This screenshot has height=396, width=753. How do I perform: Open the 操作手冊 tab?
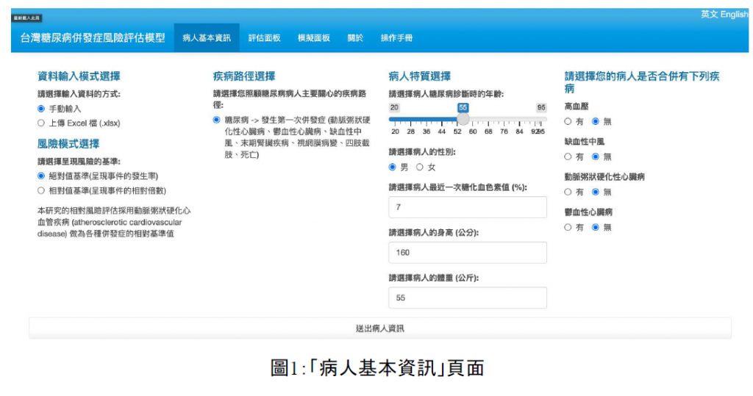click(x=396, y=37)
